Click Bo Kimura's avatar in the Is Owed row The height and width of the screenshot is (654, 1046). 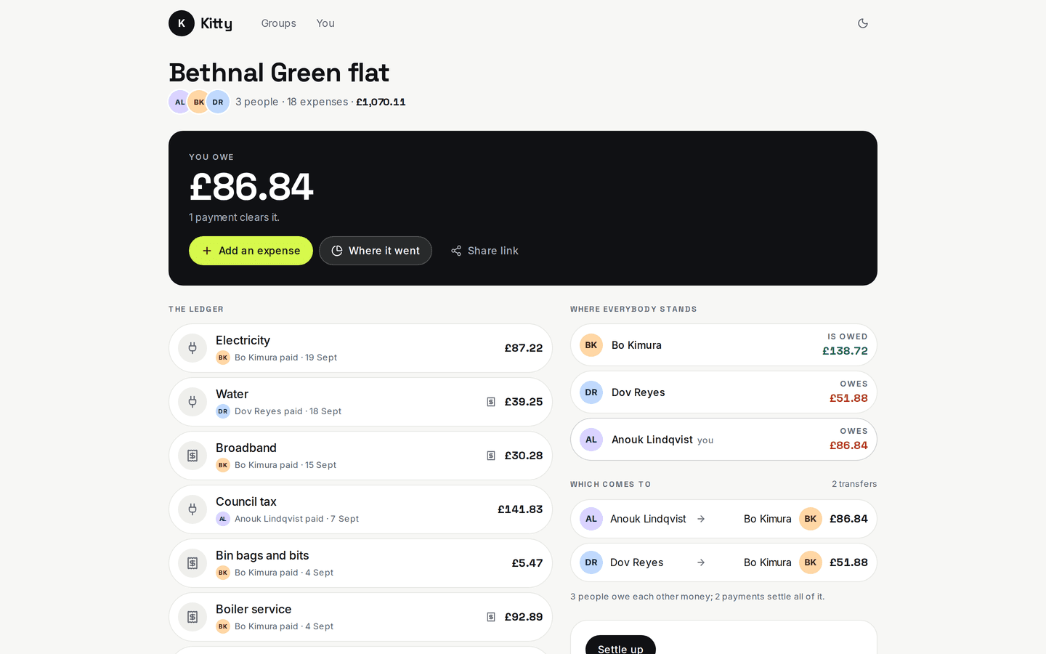(x=591, y=345)
